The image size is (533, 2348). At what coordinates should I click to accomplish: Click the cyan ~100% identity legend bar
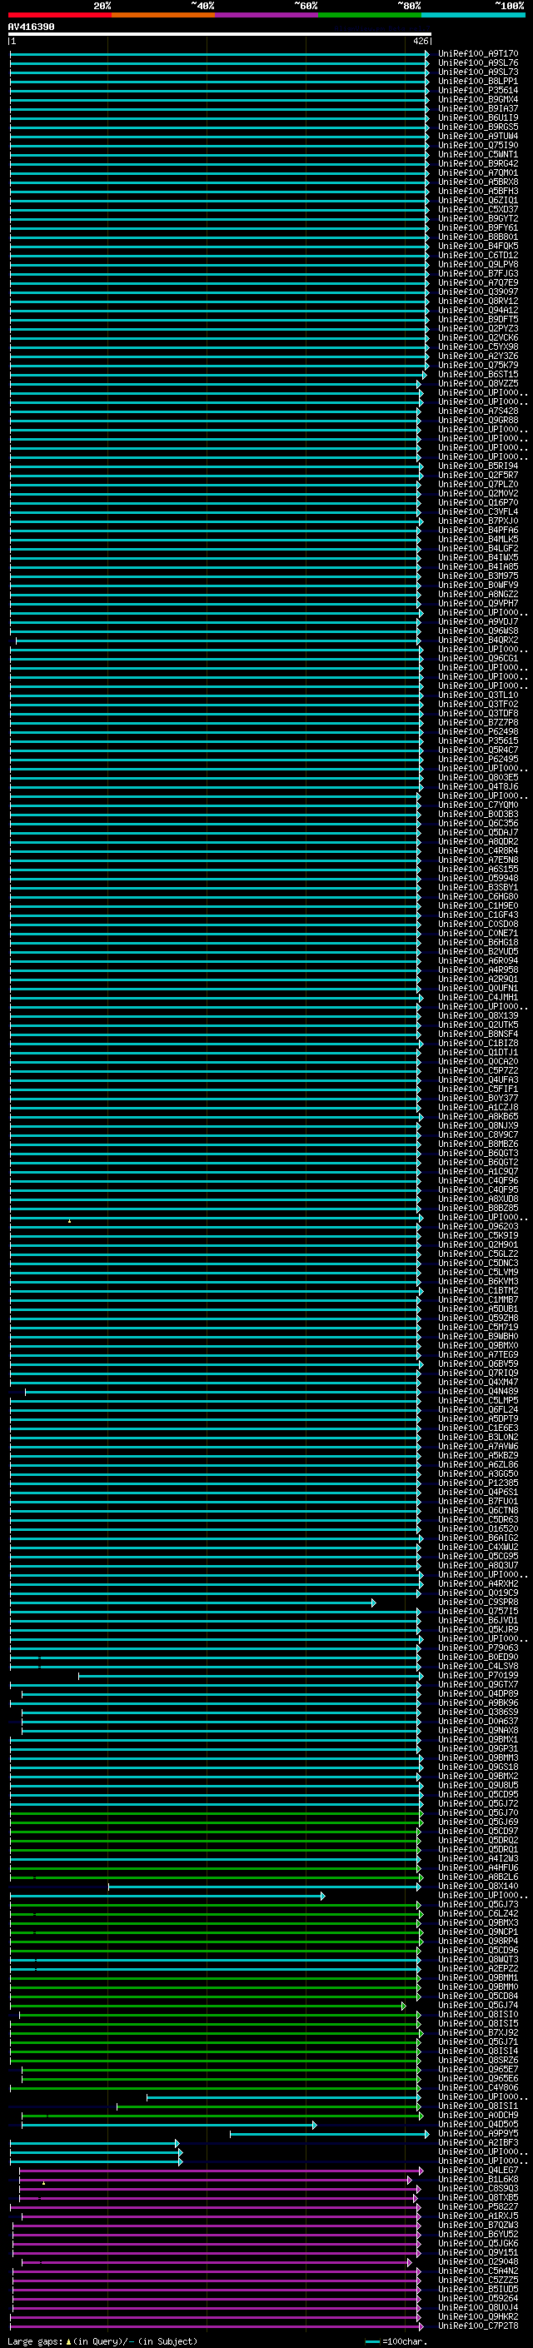click(473, 15)
